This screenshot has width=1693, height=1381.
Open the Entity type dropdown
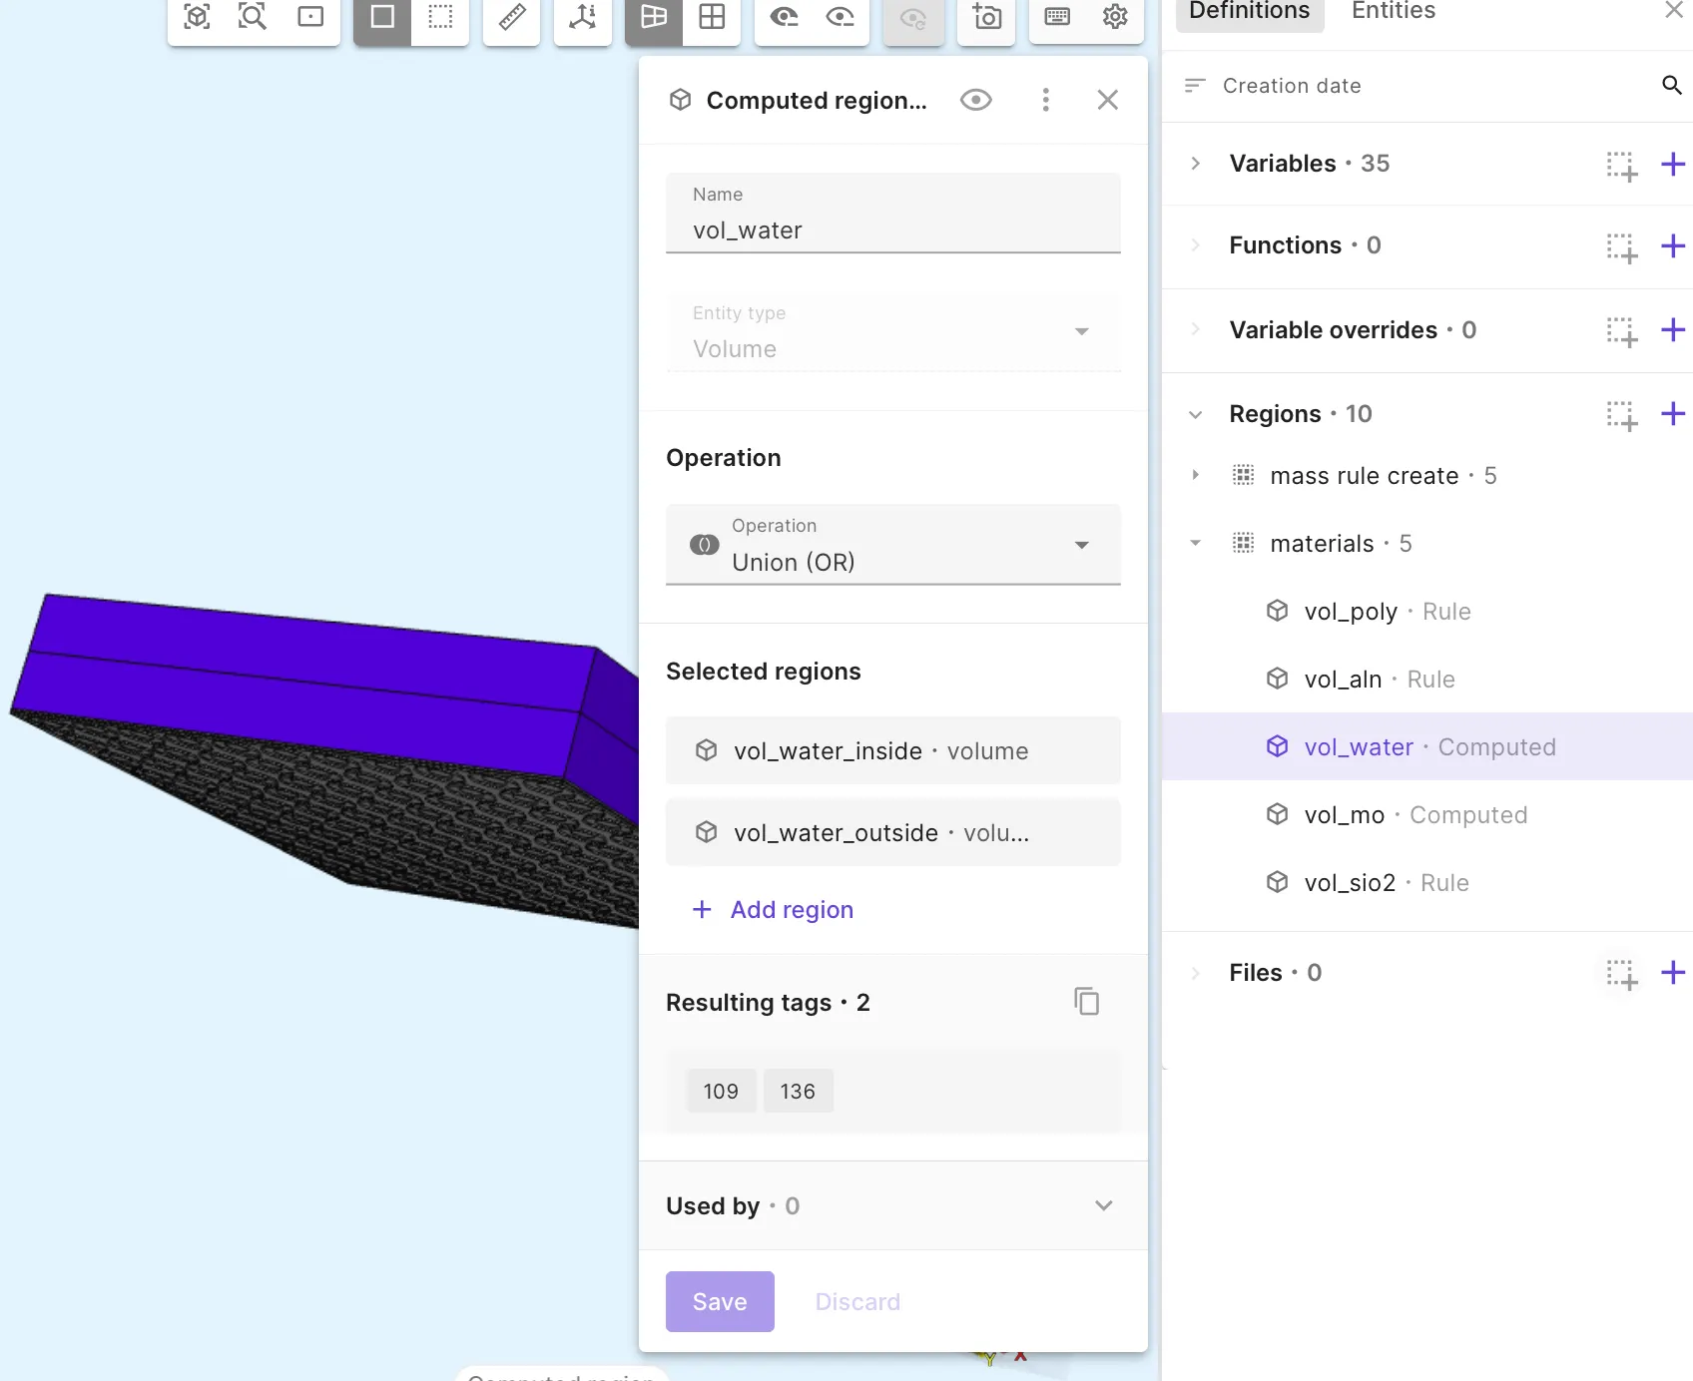tap(893, 332)
